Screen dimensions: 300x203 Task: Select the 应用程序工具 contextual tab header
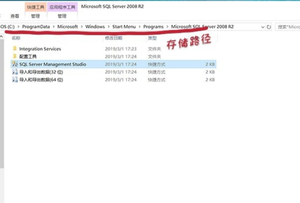(x=62, y=7)
